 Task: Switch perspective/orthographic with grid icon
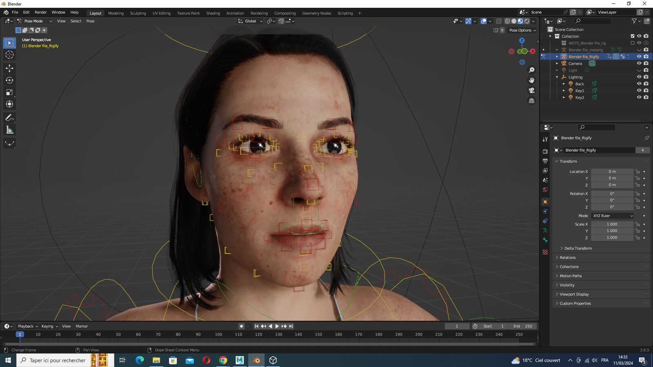click(x=531, y=101)
